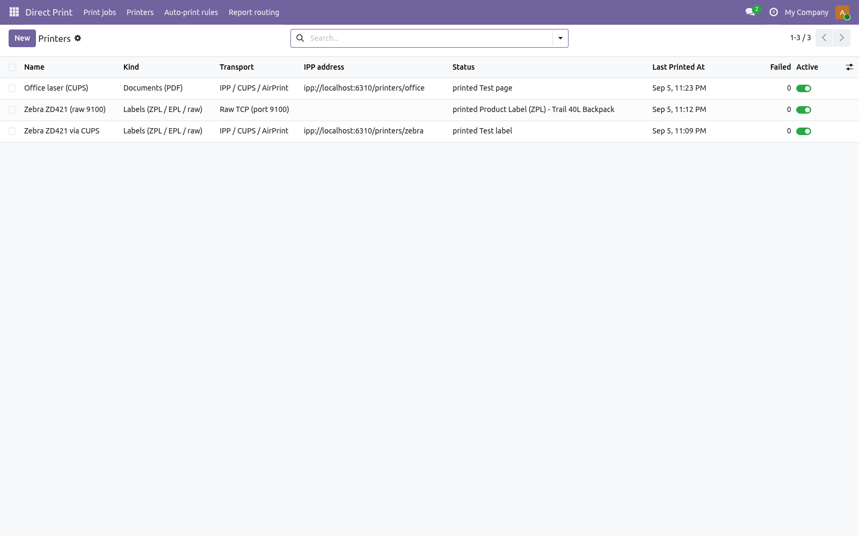
Task: Go to previous page arrow
Action: [824, 38]
